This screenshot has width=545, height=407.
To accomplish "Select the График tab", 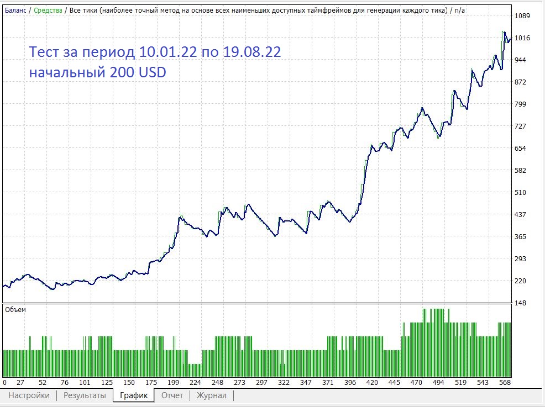I will (134, 395).
